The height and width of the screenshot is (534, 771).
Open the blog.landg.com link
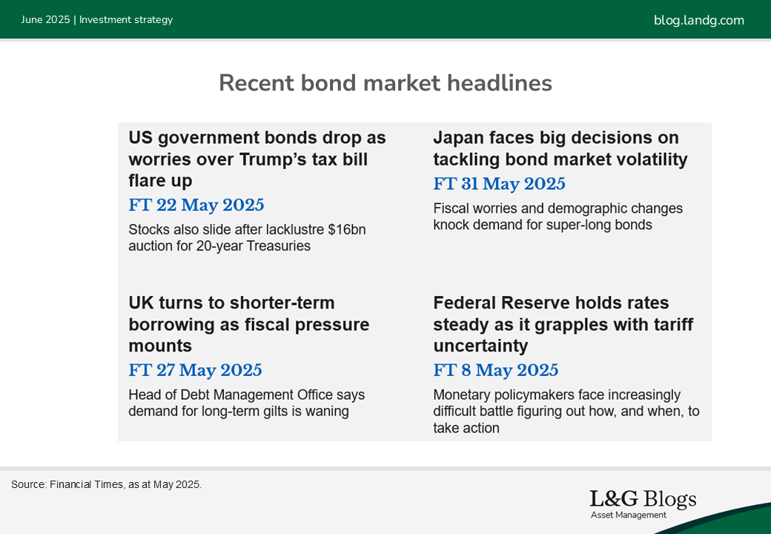(698, 20)
